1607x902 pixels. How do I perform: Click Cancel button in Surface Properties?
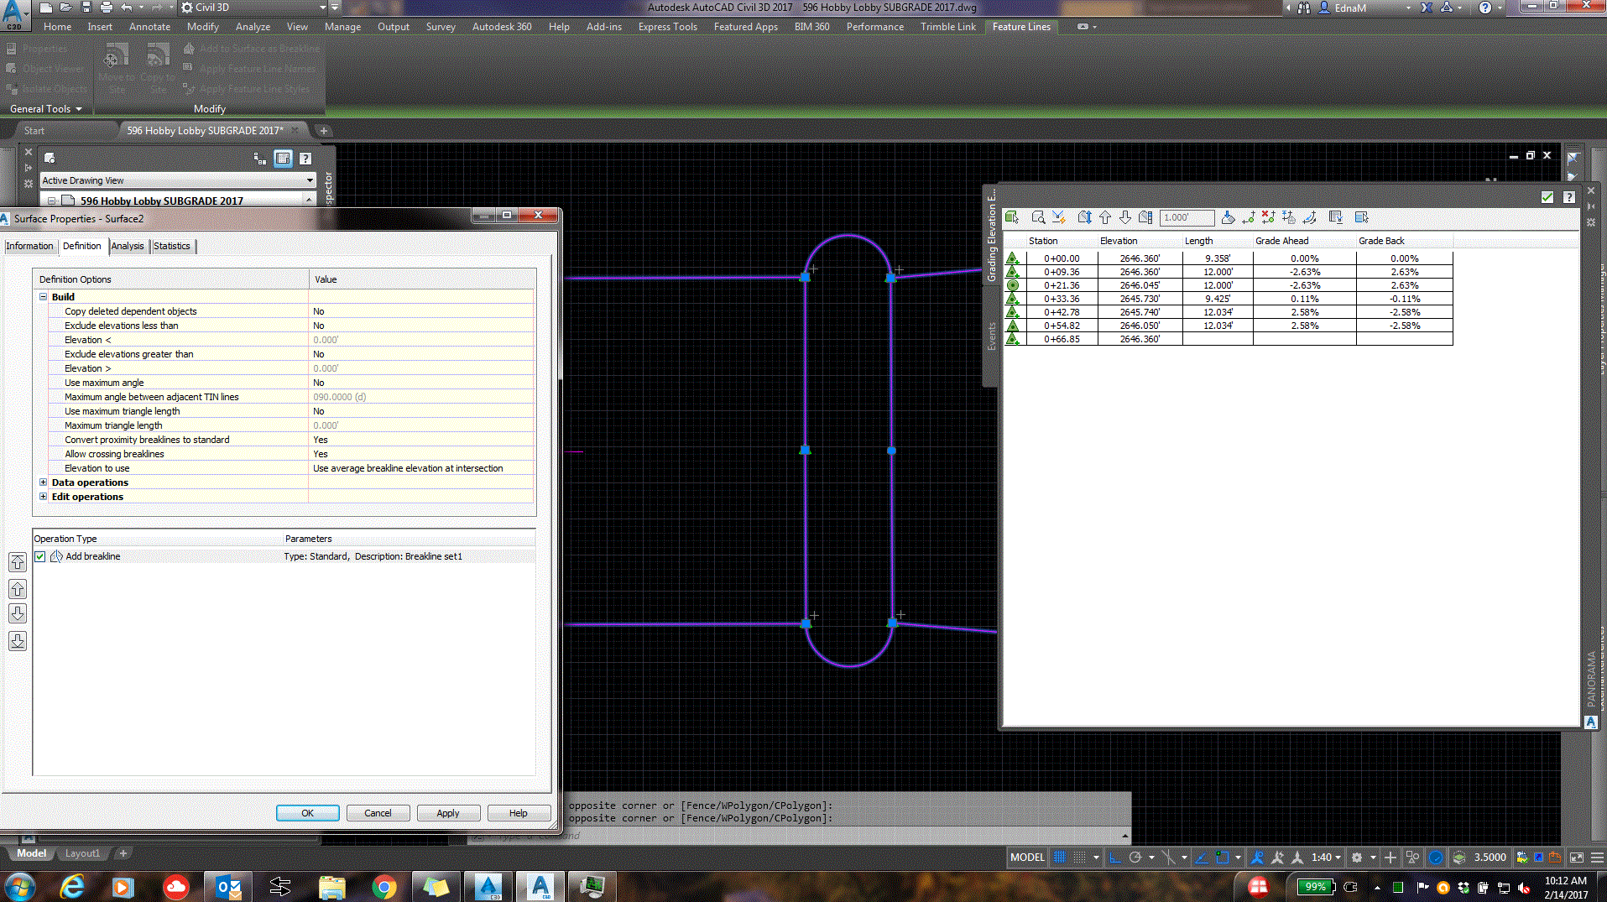[378, 813]
